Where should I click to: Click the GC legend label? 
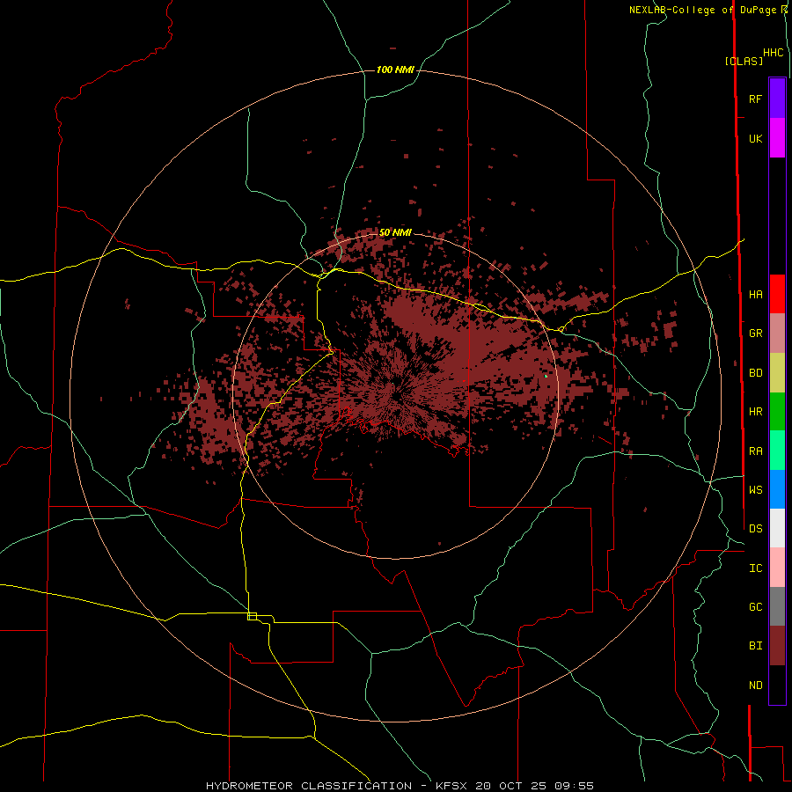pyautogui.click(x=755, y=607)
